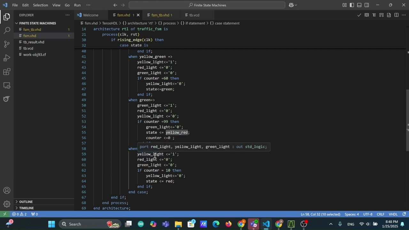Change the VHDL language mode
Screen dimensions: 409x230
pyautogui.click(x=393, y=214)
